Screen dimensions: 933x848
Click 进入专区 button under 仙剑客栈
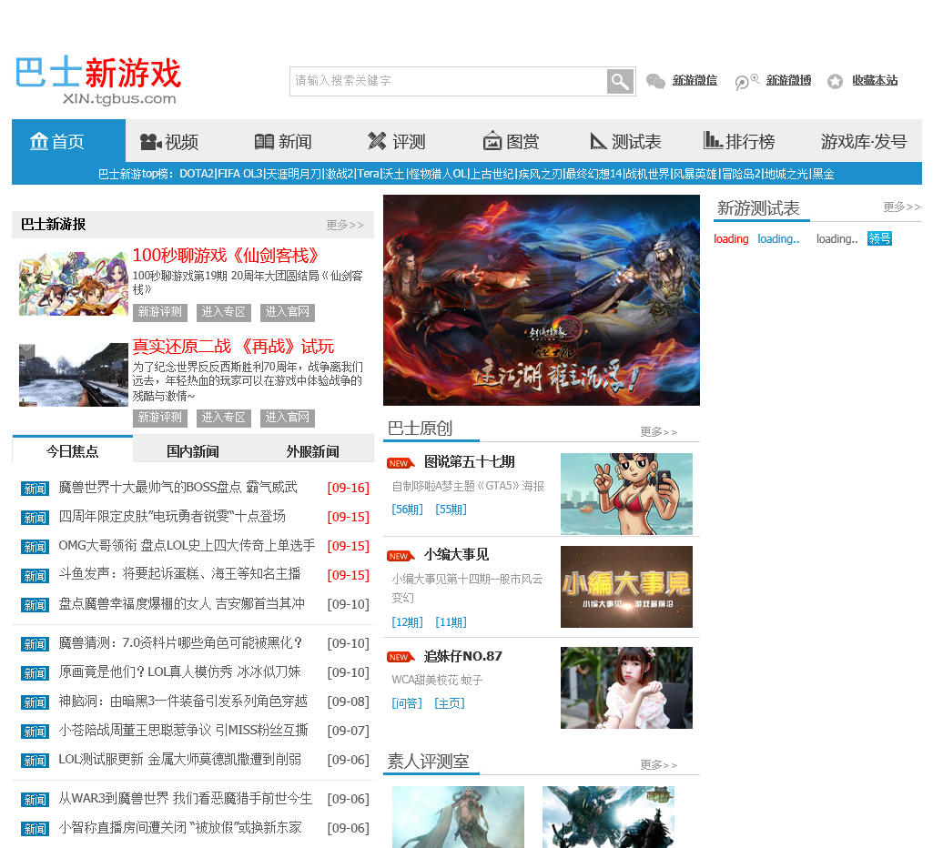[x=224, y=312]
